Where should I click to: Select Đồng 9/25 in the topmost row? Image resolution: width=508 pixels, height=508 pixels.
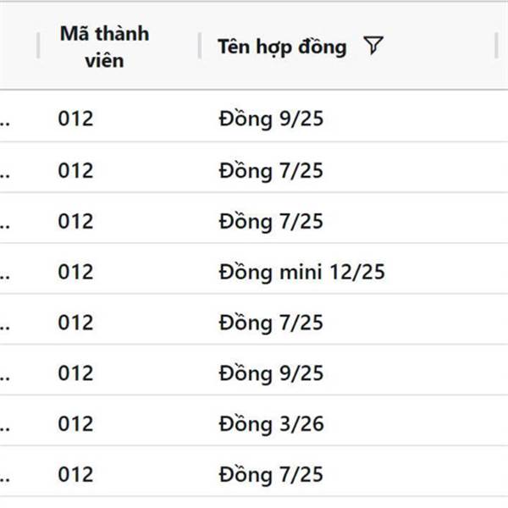pos(271,119)
